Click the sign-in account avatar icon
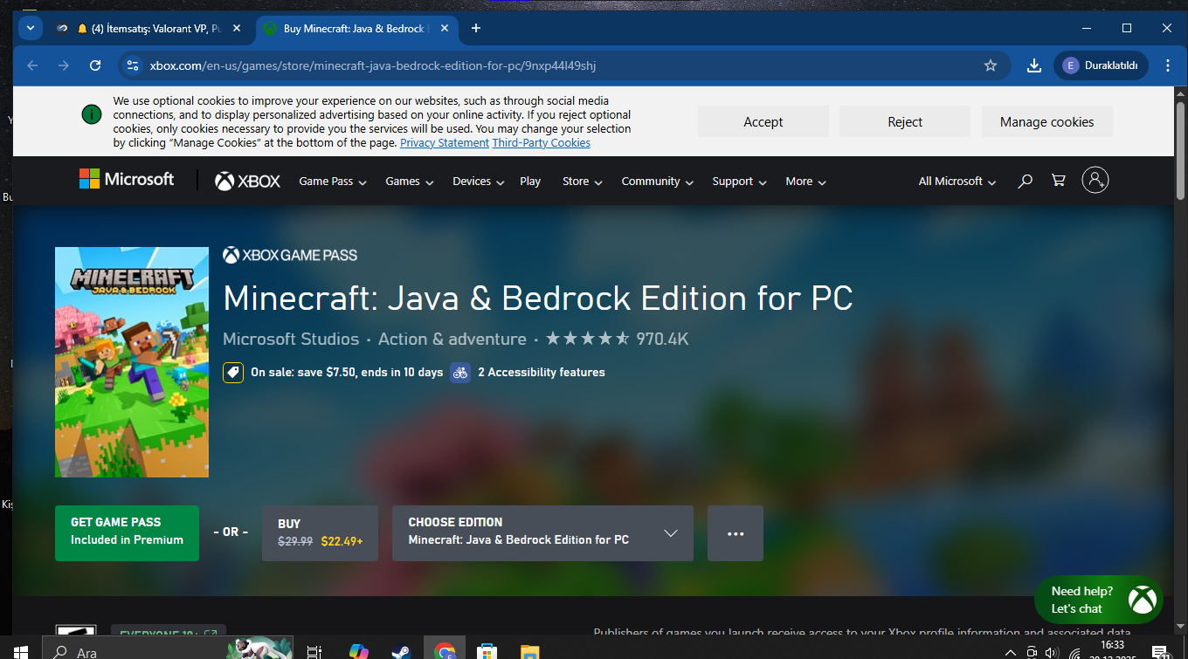The height and width of the screenshot is (659, 1188). pyautogui.click(x=1095, y=180)
